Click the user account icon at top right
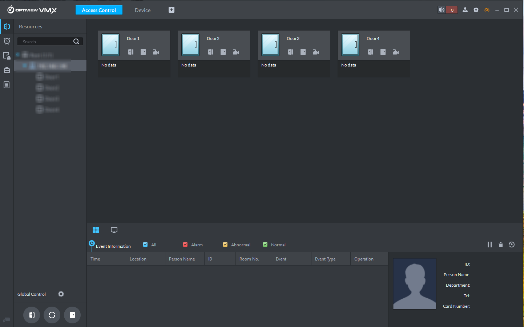Screen dimensions: 524x327 465,10
